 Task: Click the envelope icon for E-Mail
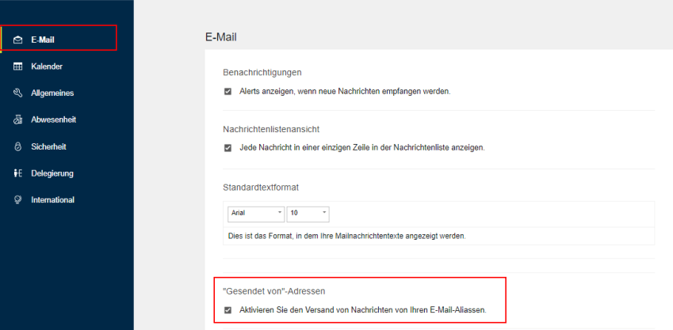click(17, 40)
